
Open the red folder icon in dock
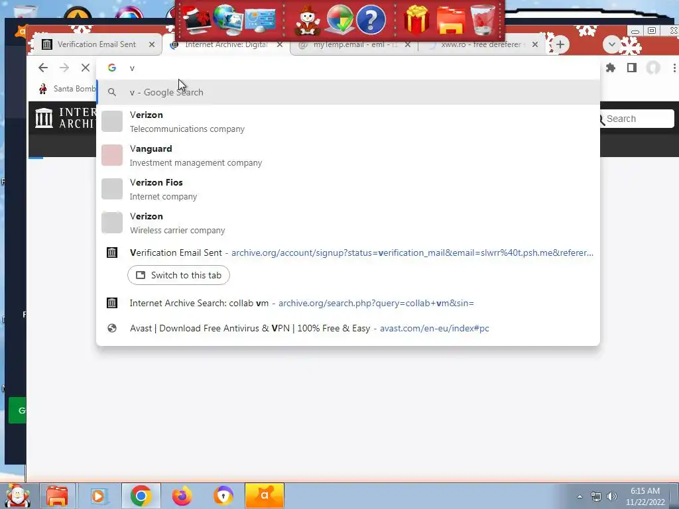point(451,21)
